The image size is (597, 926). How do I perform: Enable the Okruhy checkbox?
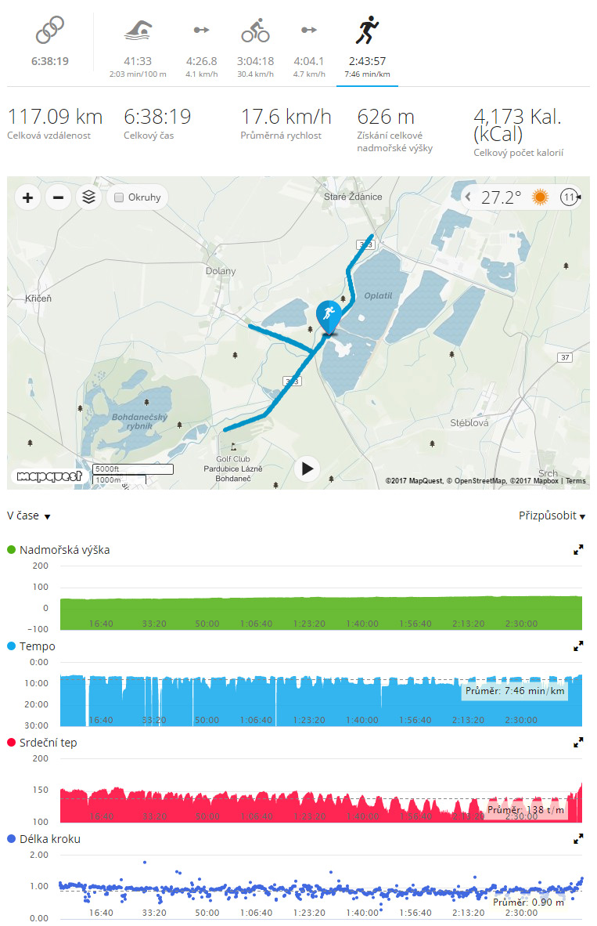tap(119, 197)
